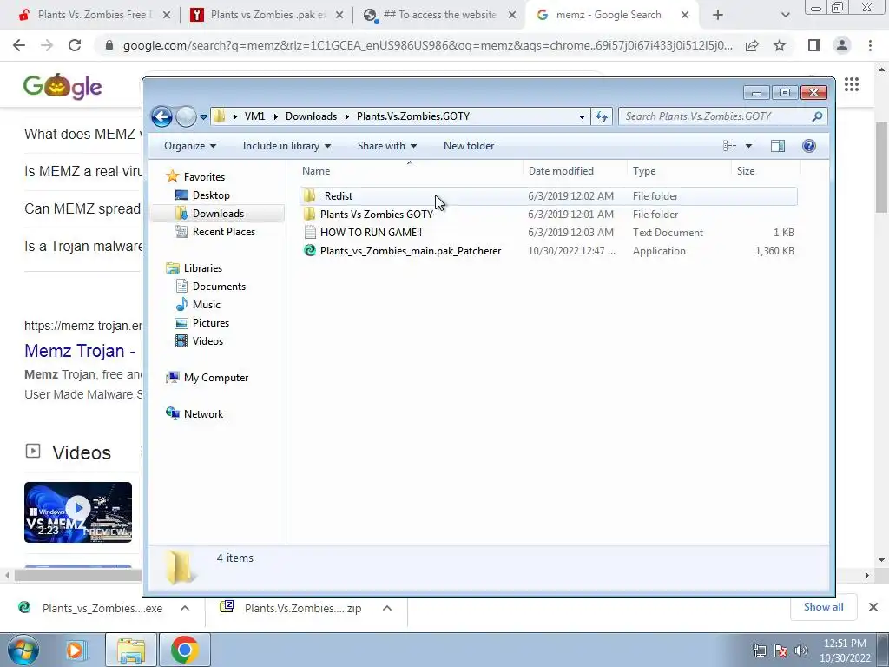
Task: Reload the Google search page
Action: coord(75,45)
